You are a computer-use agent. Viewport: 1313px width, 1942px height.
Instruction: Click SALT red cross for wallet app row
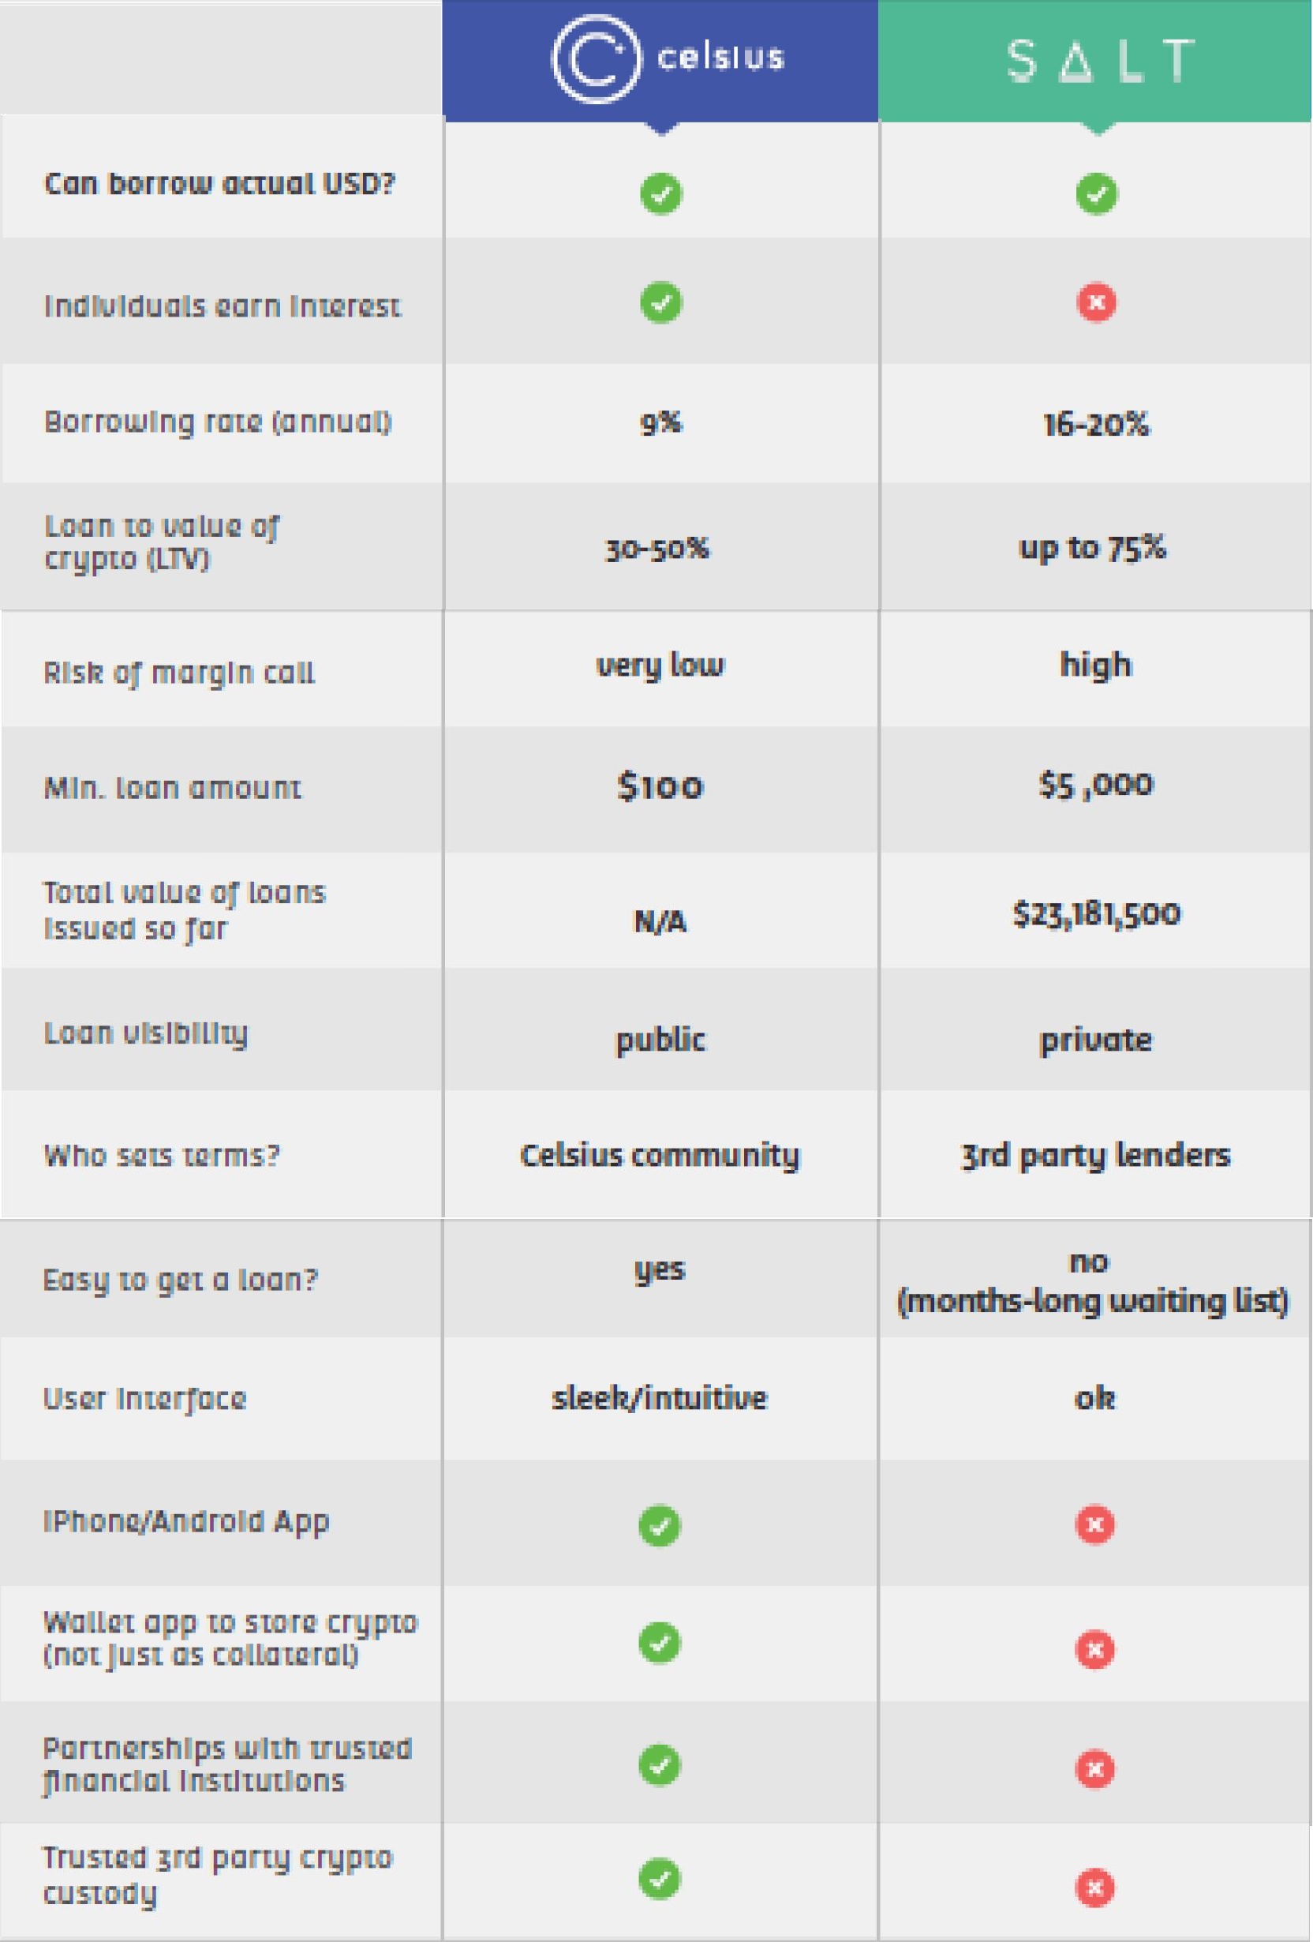(x=1095, y=1650)
